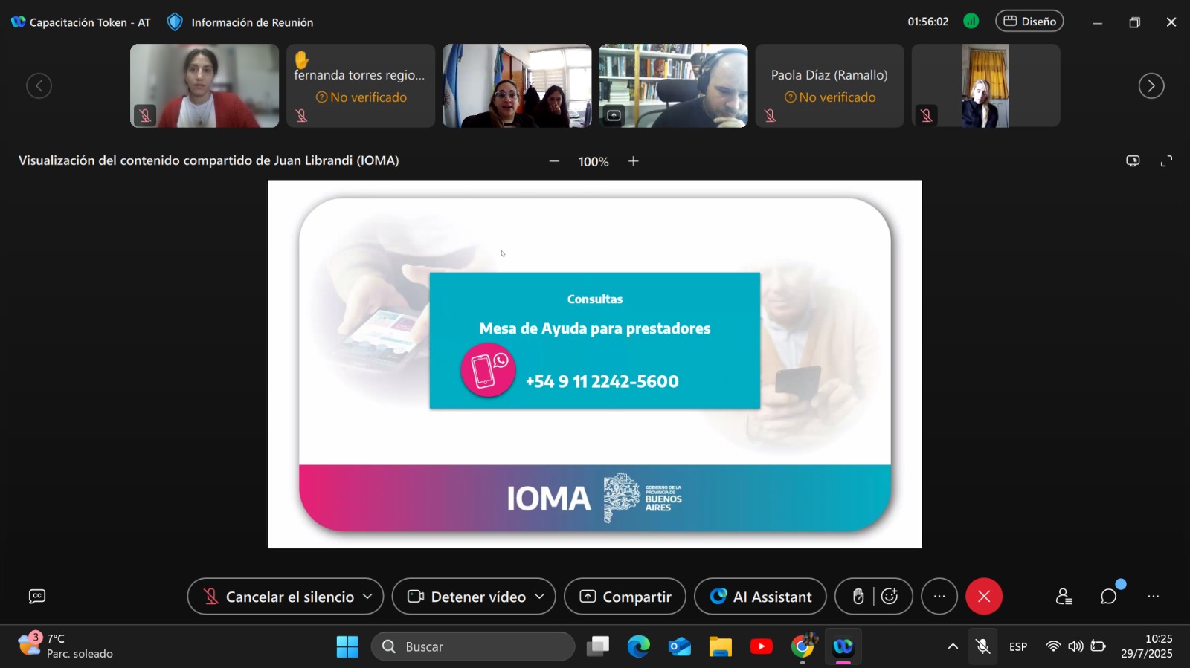Show previous participants with left arrow
The image size is (1190, 668).
coord(39,86)
